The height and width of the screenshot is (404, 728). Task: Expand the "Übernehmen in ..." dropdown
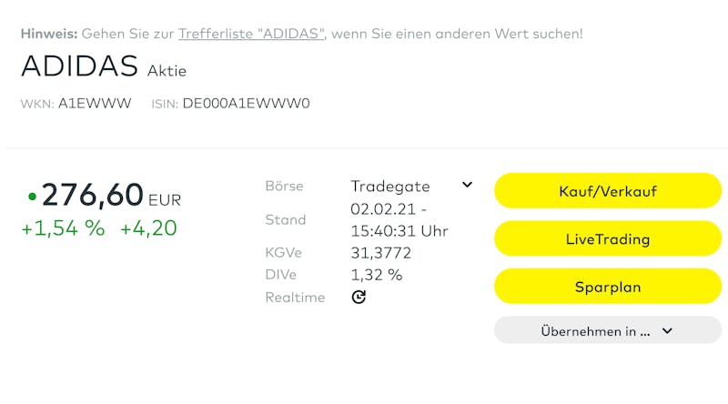click(607, 330)
